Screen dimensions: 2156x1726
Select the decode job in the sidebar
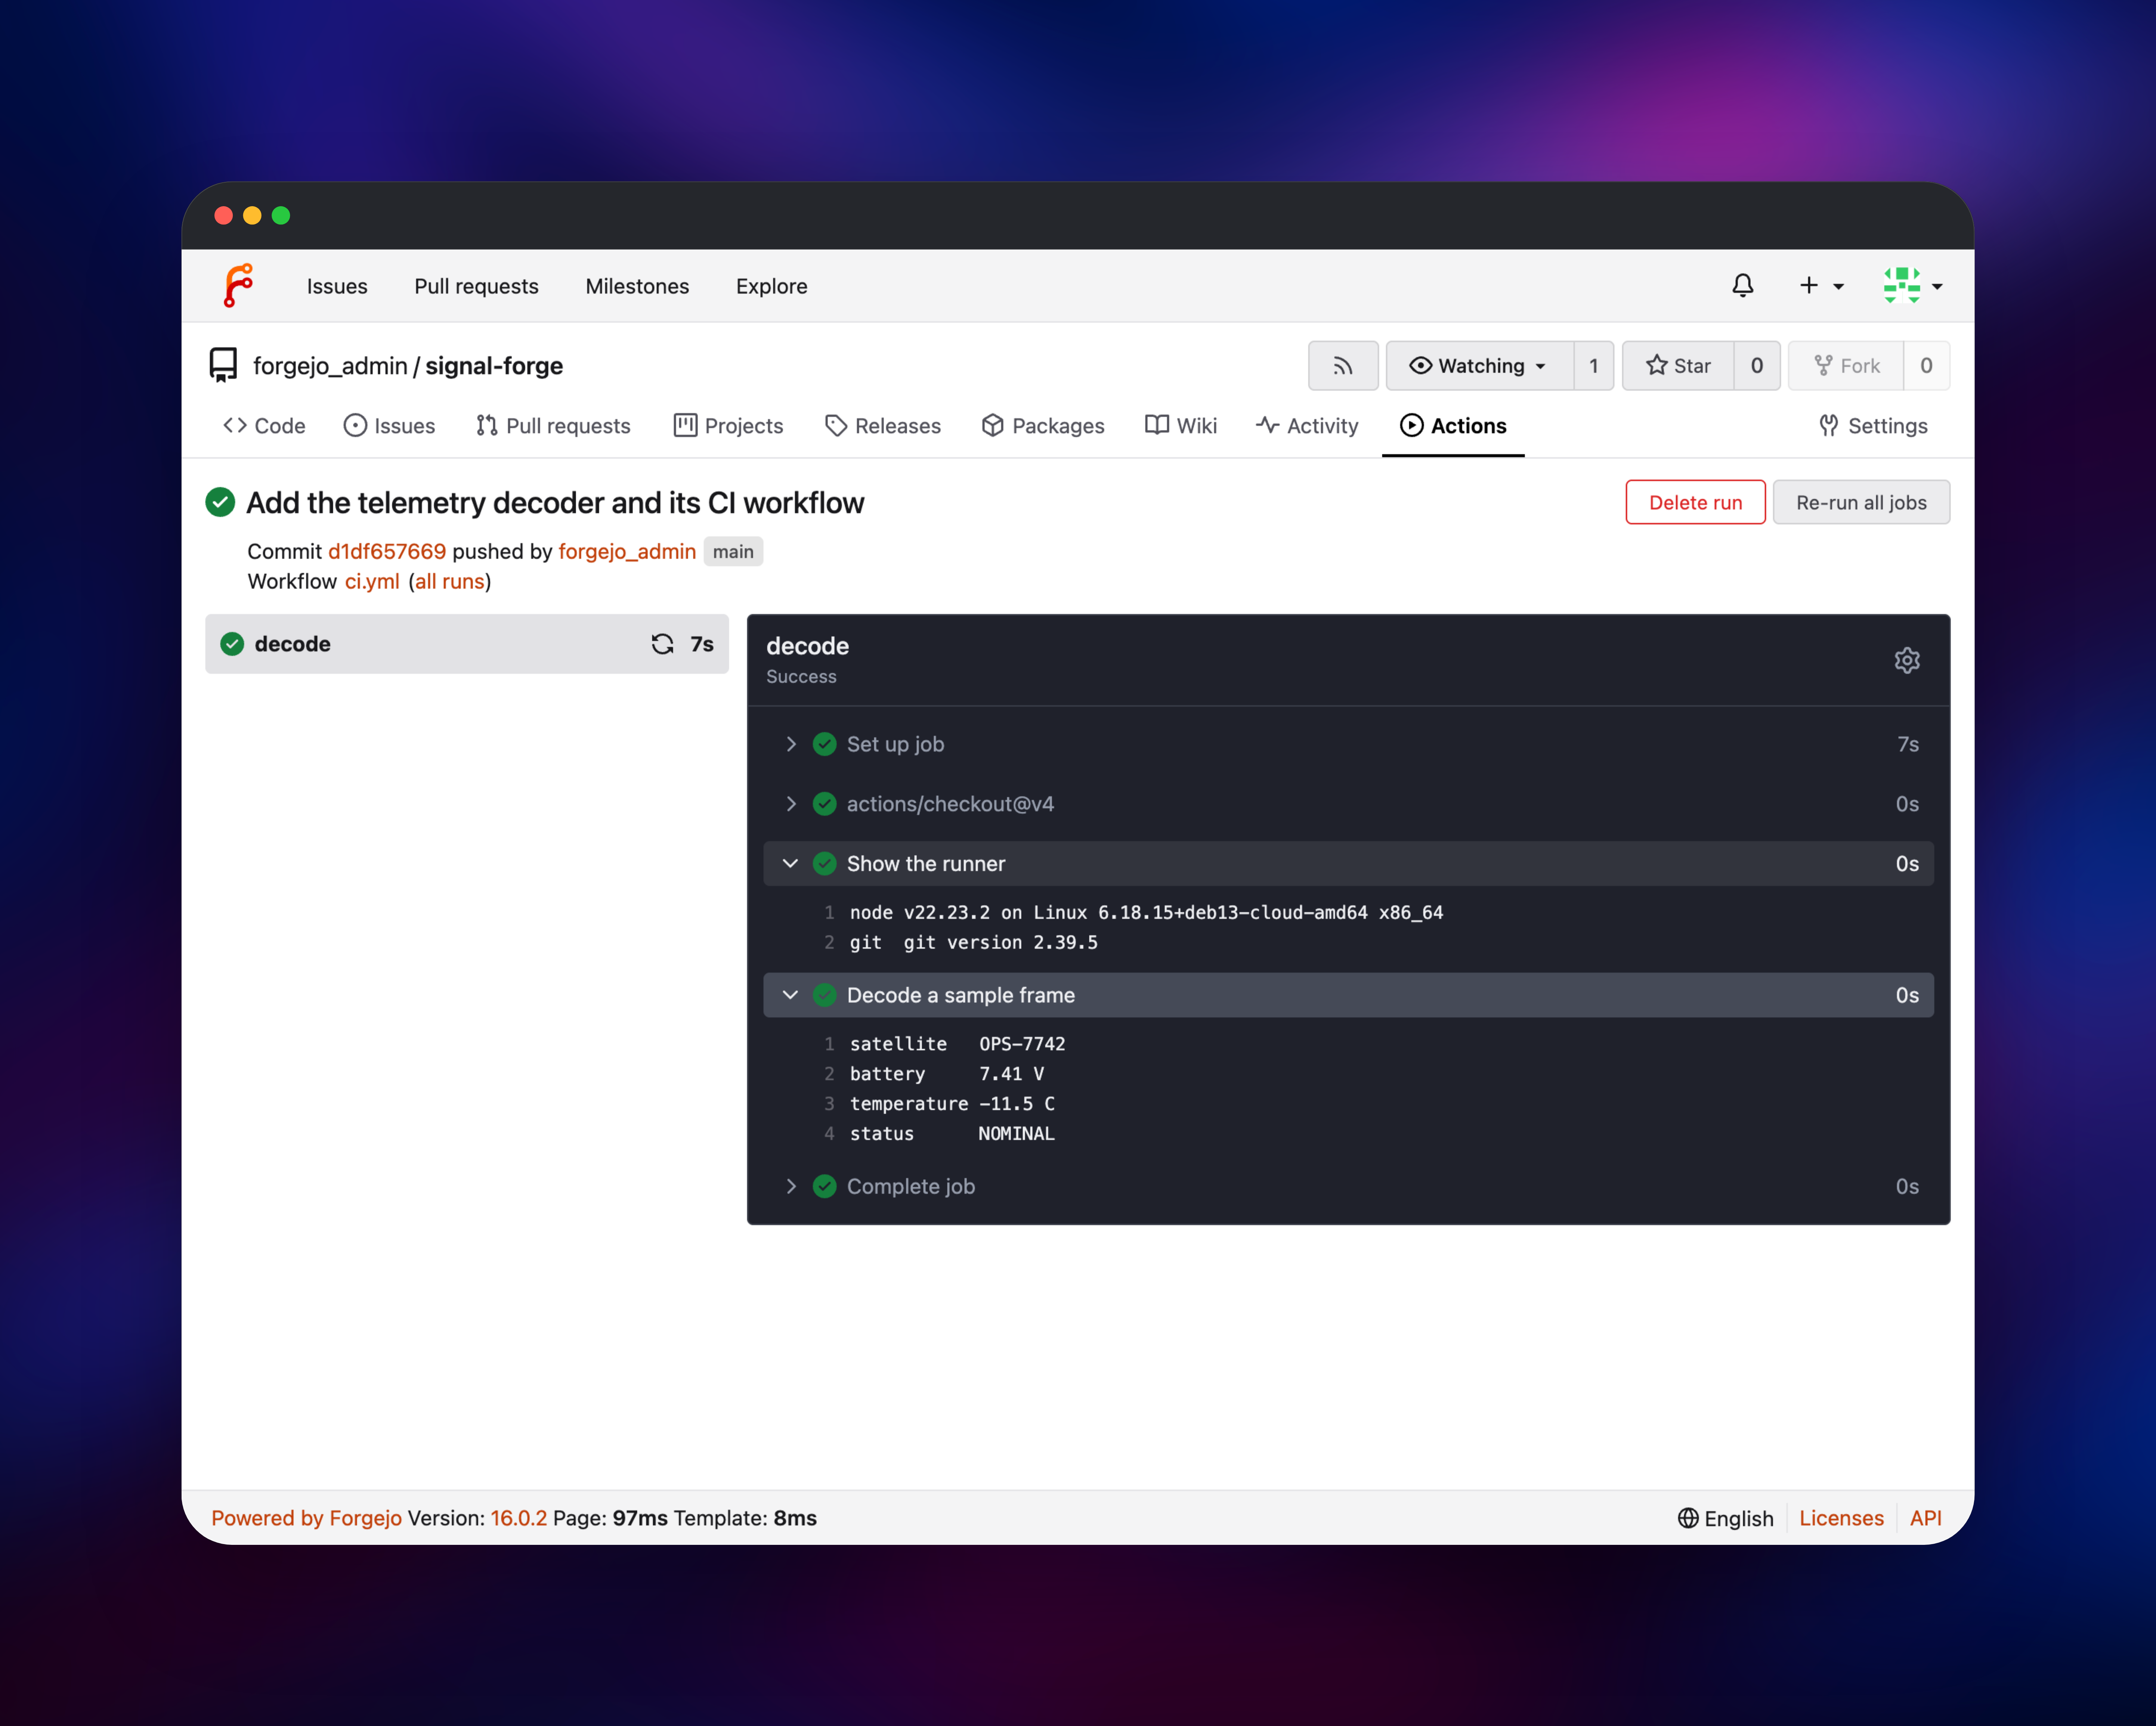tap(467, 644)
